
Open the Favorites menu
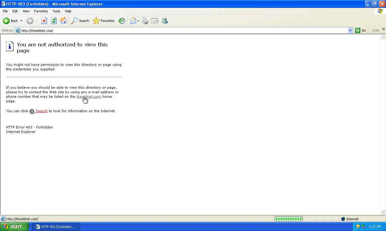[x=41, y=11]
